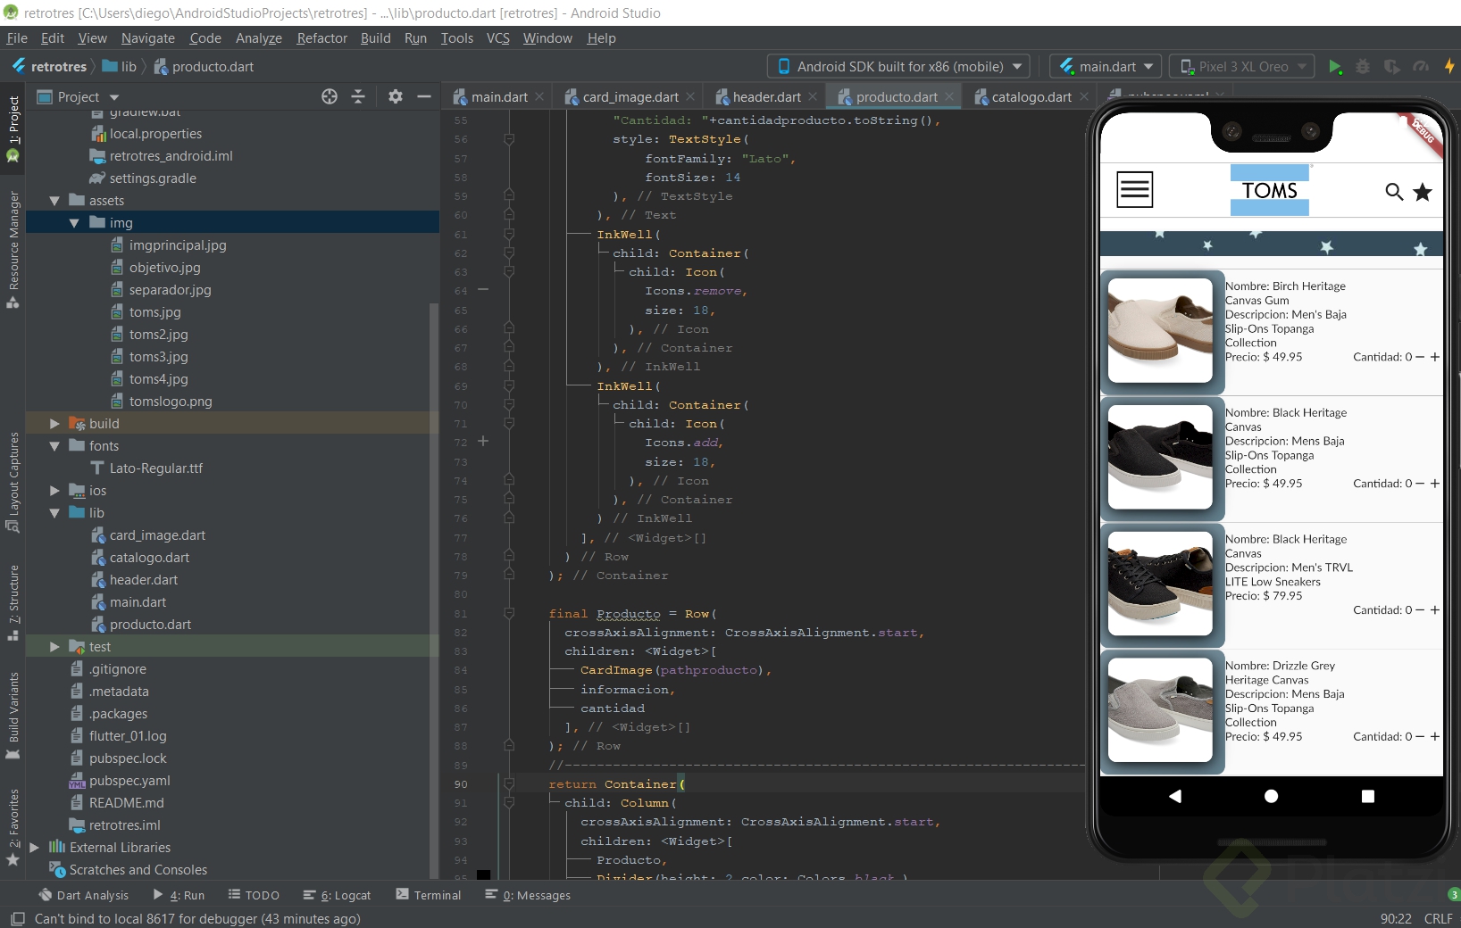Tap Android recents square button in emulator
This screenshot has width=1461, height=928.
click(1367, 796)
